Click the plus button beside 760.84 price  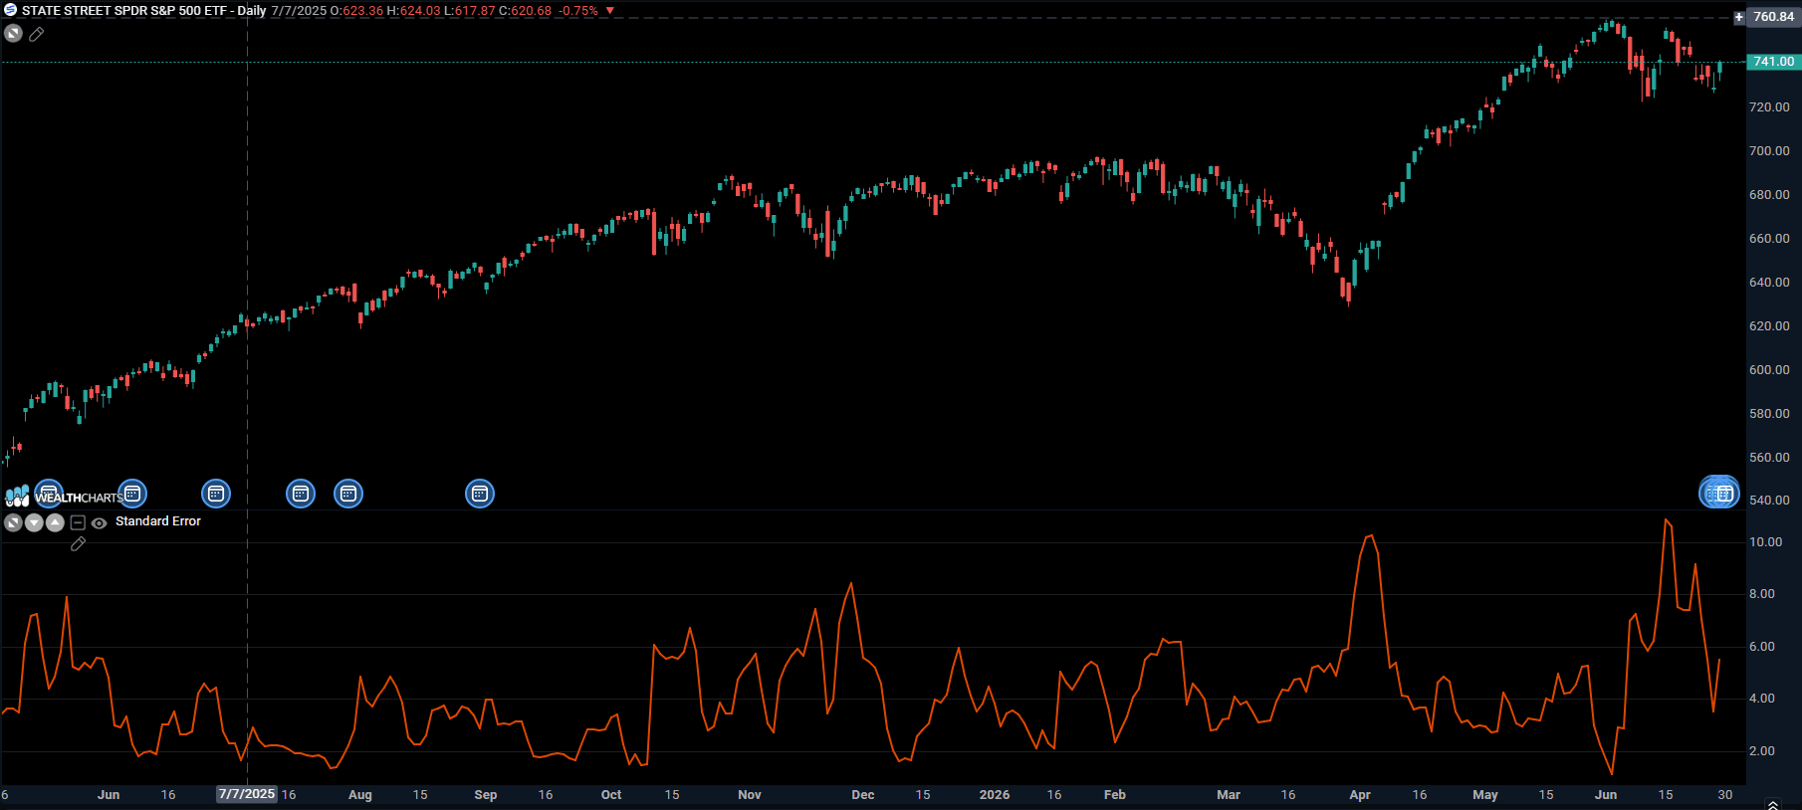[x=1739, y=17]
